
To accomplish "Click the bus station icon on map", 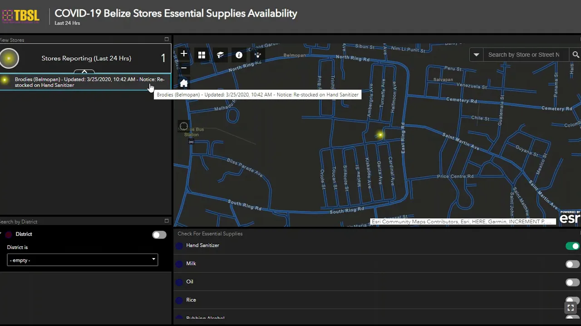I will (191, 141).
